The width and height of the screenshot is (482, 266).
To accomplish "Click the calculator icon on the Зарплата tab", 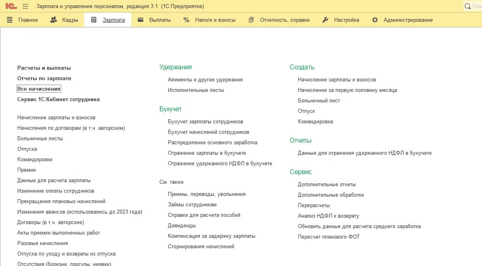I will (94, 19).
